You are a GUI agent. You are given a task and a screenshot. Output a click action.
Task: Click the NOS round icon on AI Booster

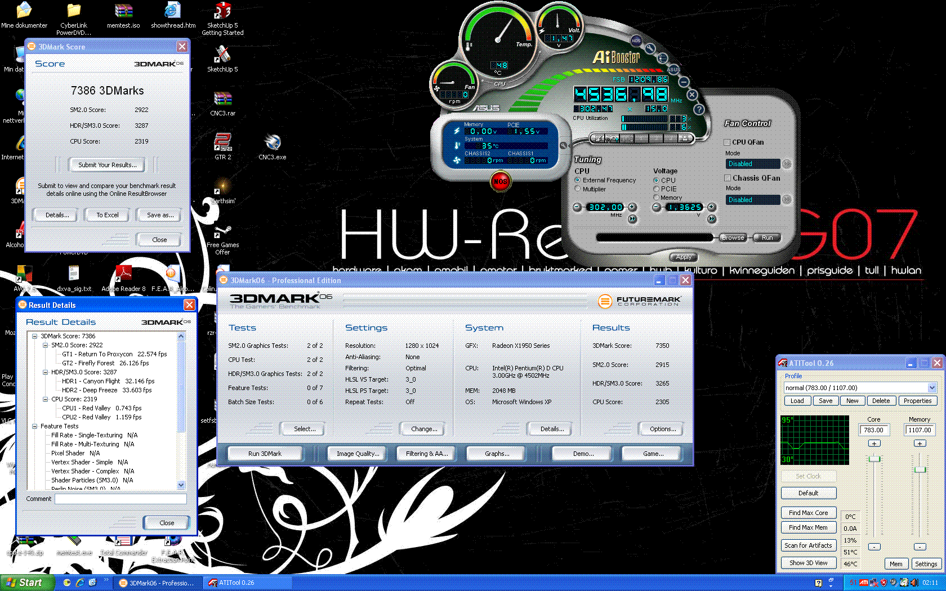(636, 41)
